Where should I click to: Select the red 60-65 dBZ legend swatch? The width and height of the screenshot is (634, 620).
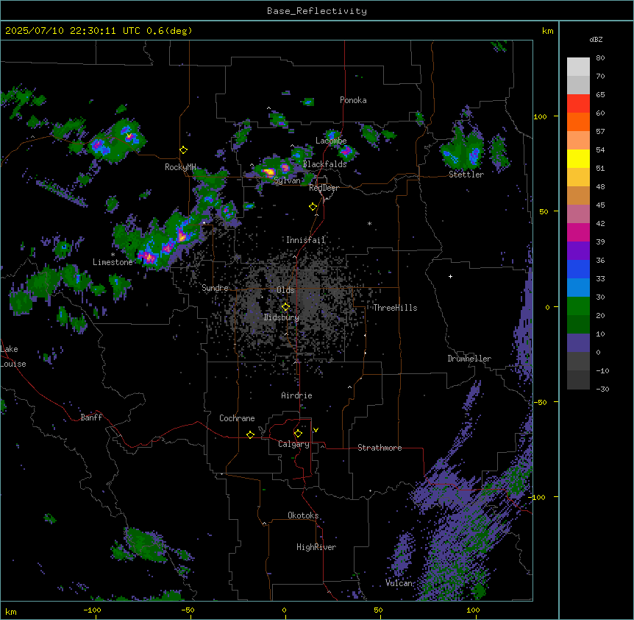point(578,104)
